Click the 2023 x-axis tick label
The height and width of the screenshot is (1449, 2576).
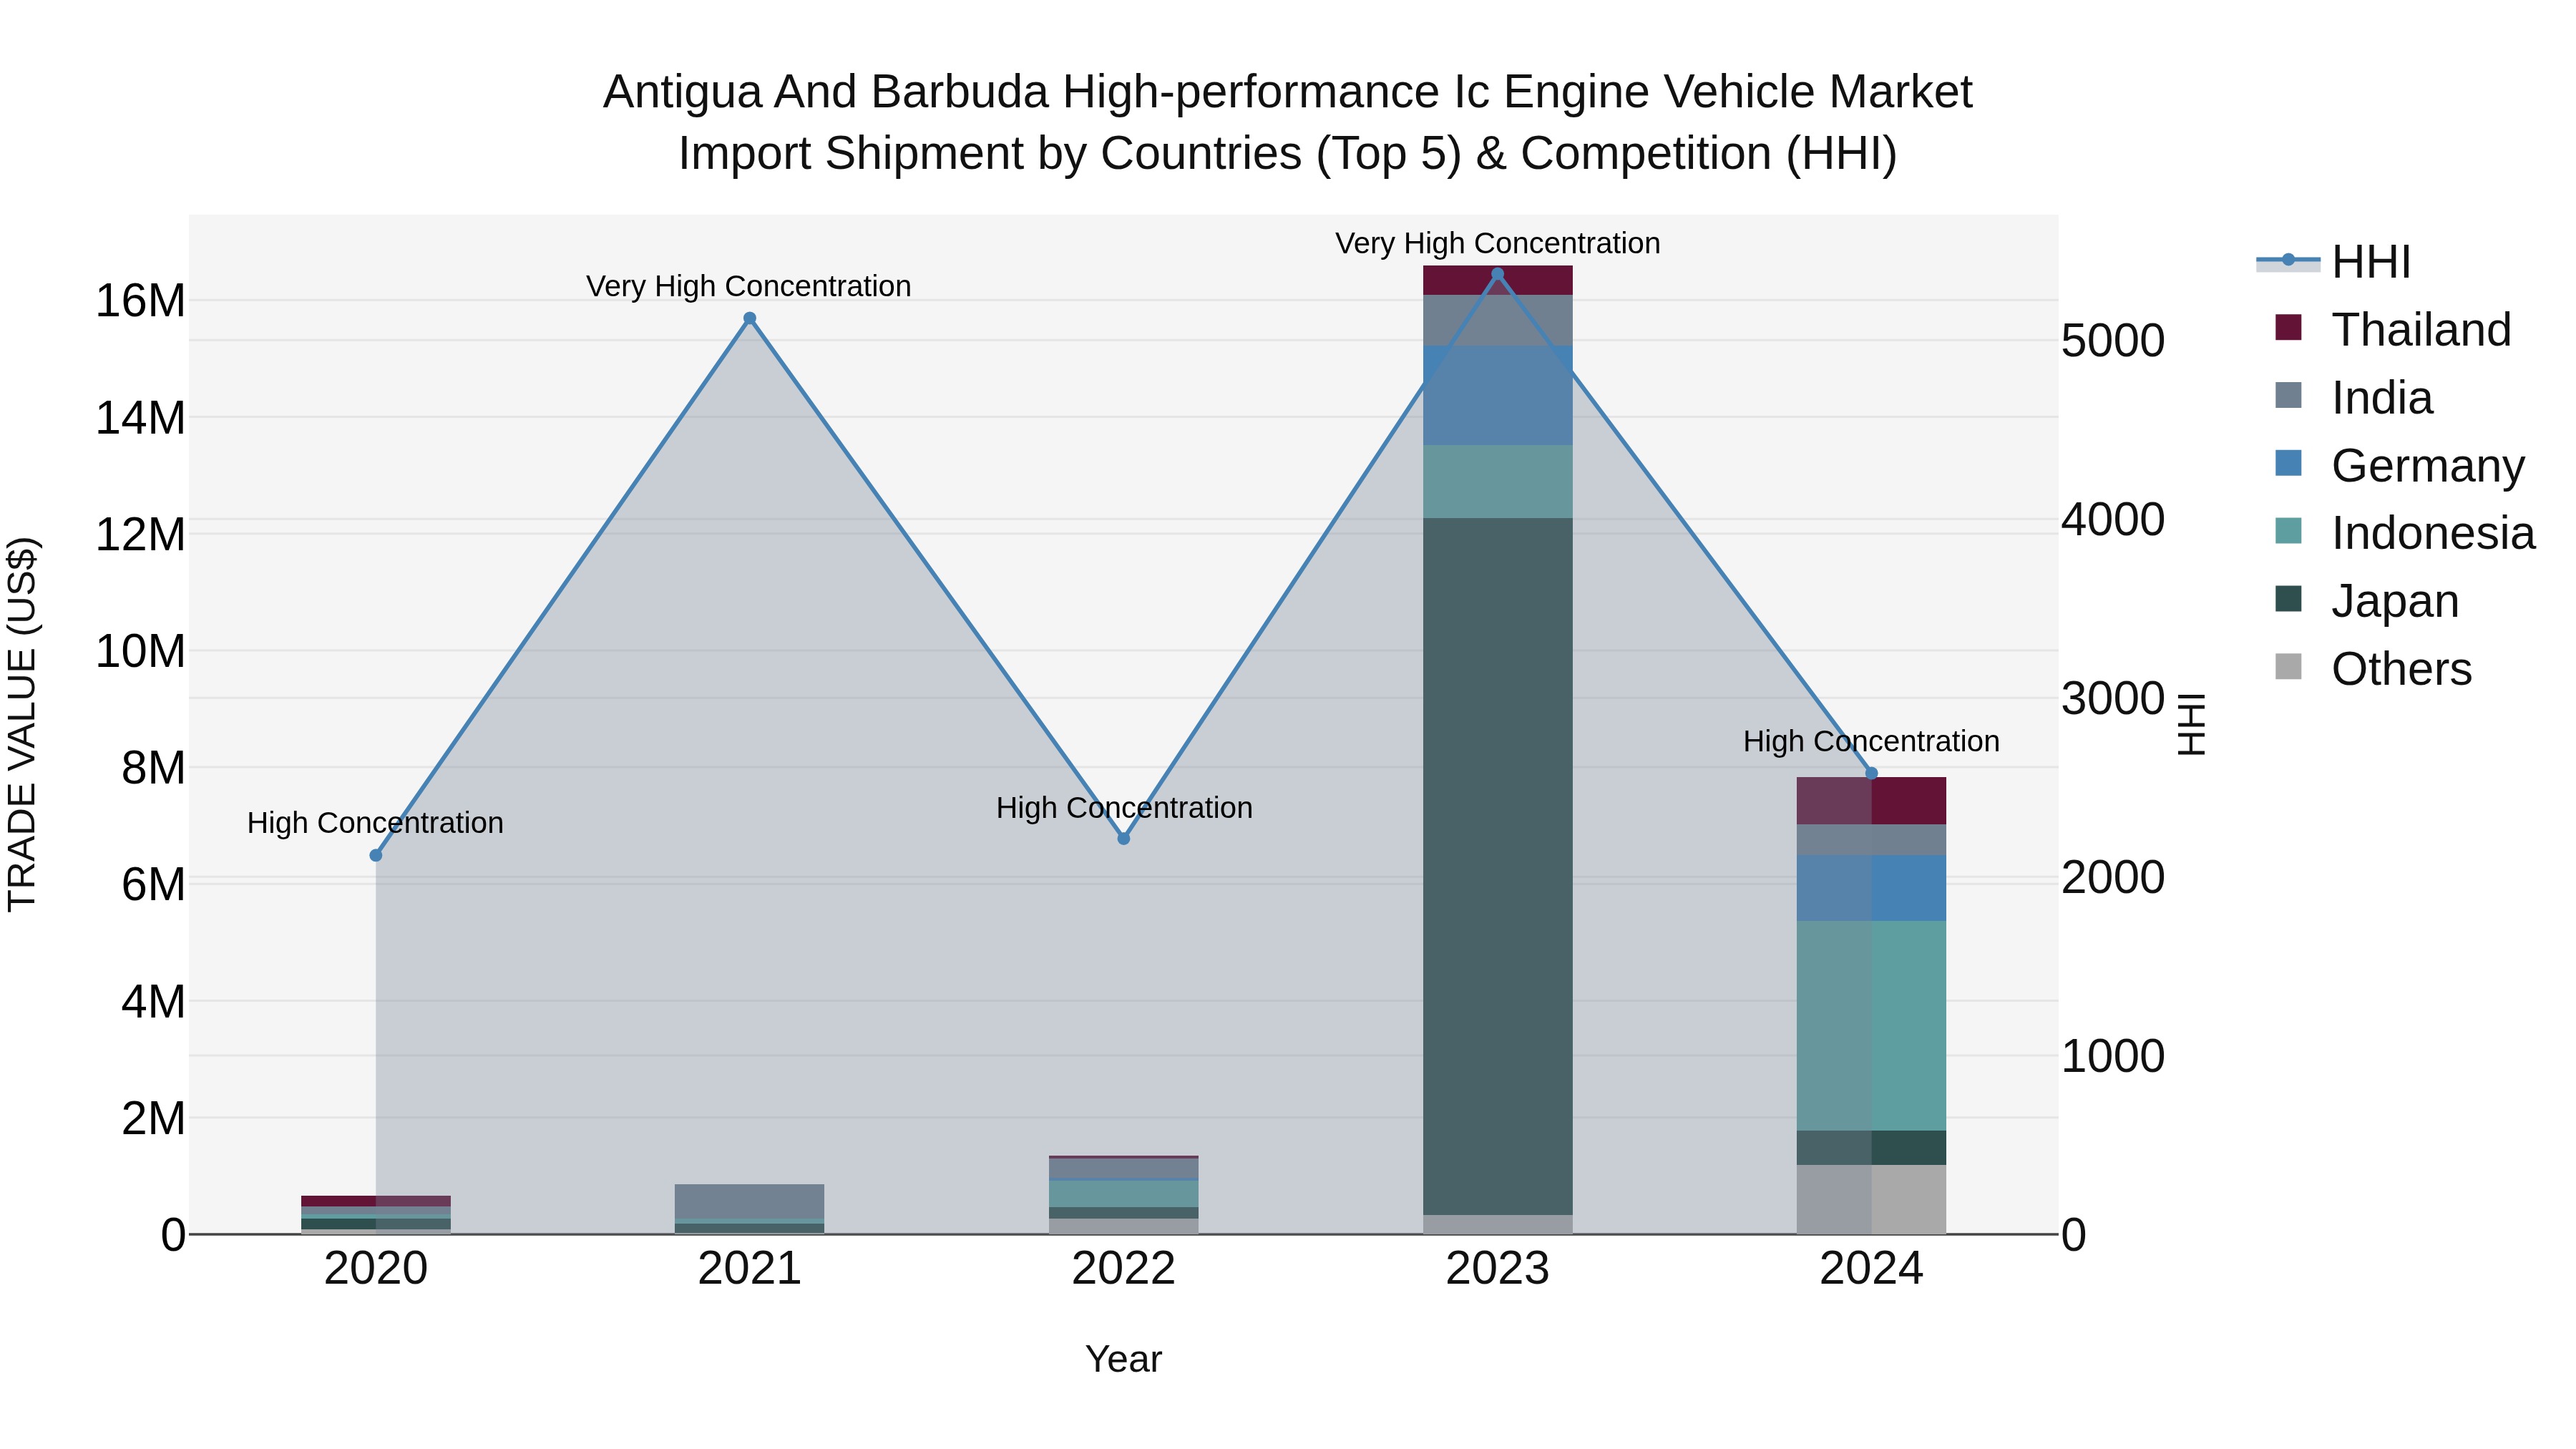pos(1498,1269)
